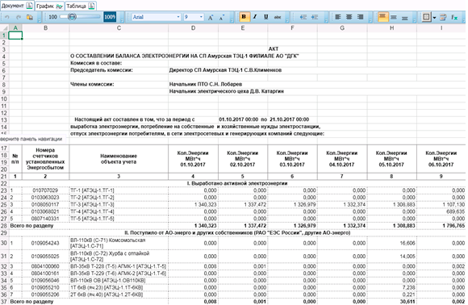
Task: Center text horizontally
Action: click(349, 17)
